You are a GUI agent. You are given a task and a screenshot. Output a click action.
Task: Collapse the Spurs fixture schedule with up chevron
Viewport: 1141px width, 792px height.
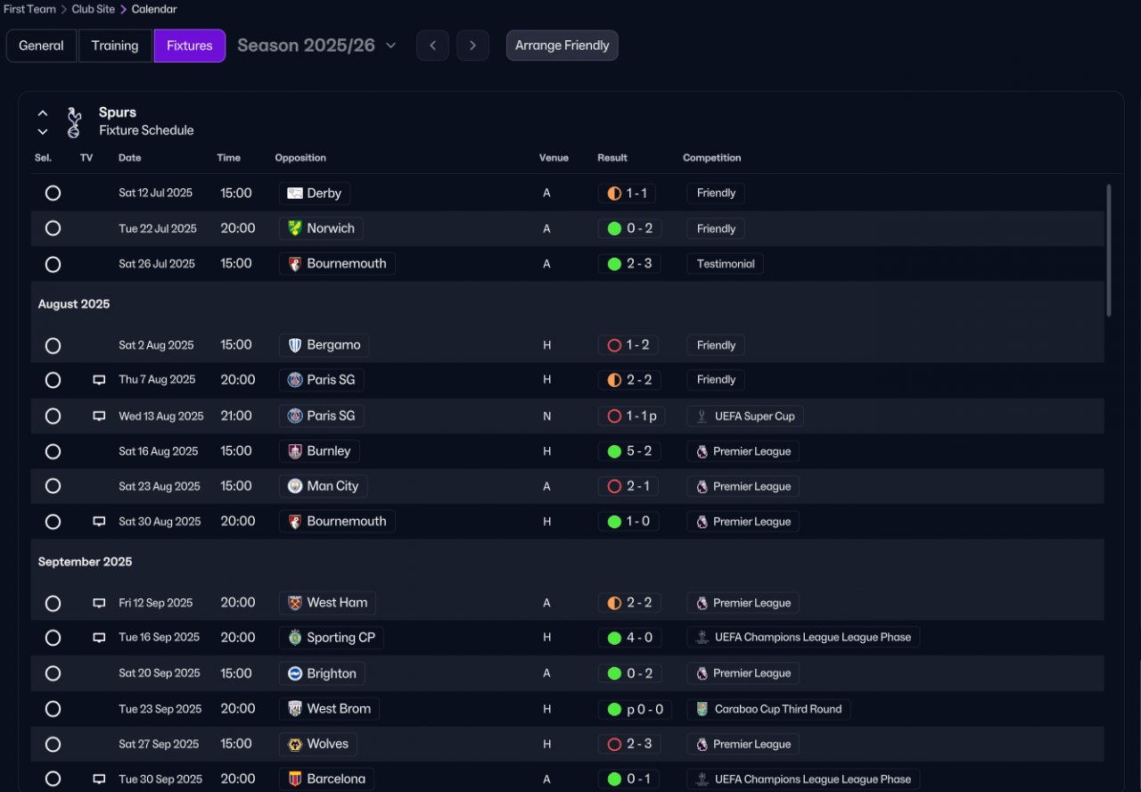tap(42, 113)
